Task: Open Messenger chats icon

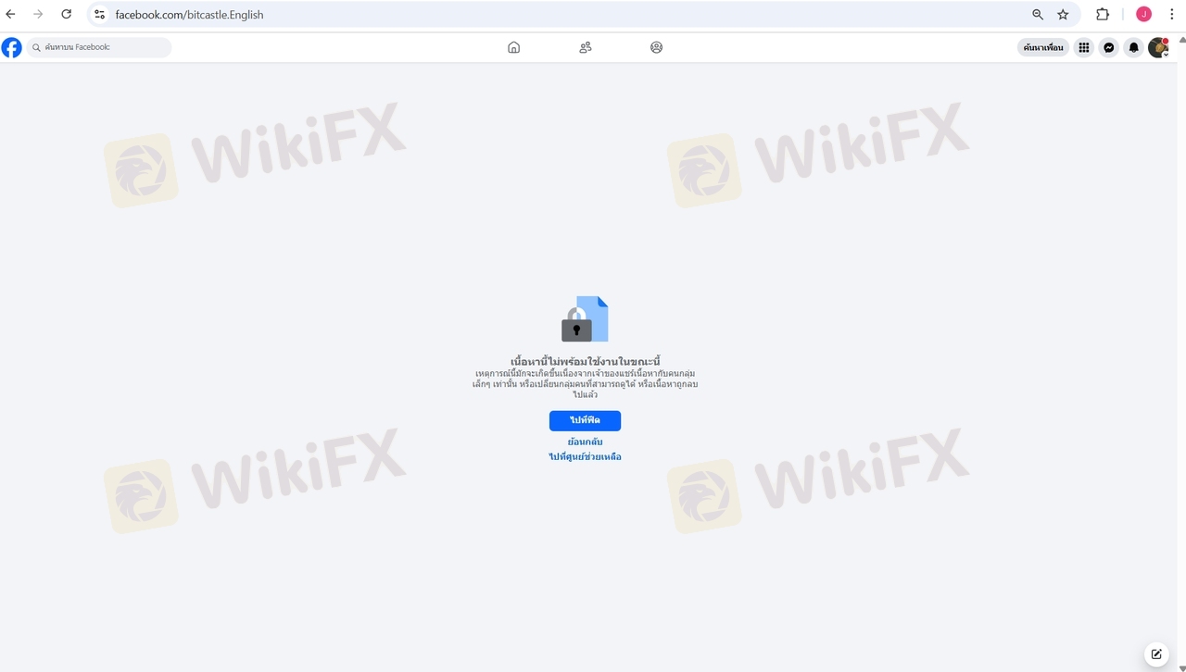Action: [1108, 47]
